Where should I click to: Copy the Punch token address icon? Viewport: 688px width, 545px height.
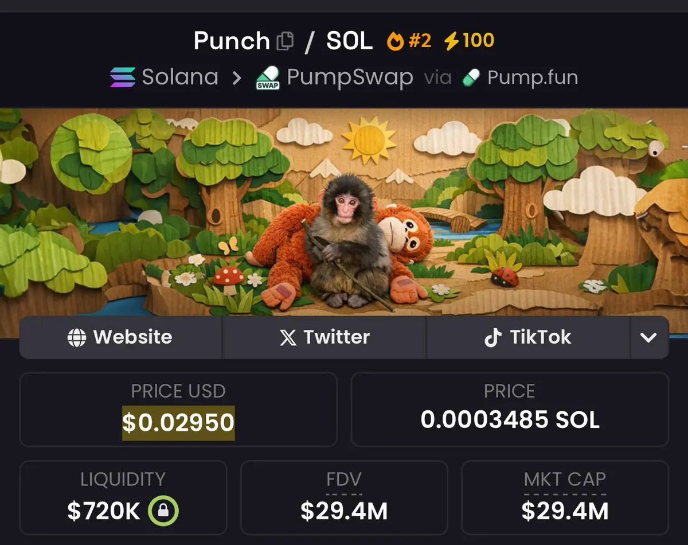point(285,41)
